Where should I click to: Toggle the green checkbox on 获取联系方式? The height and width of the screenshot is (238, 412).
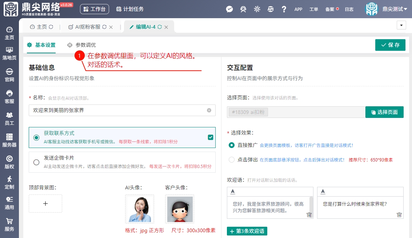[x=210, y=137]
